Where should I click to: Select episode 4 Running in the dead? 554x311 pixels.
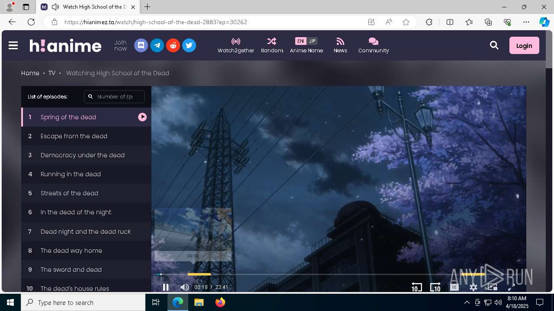[86, 174]
